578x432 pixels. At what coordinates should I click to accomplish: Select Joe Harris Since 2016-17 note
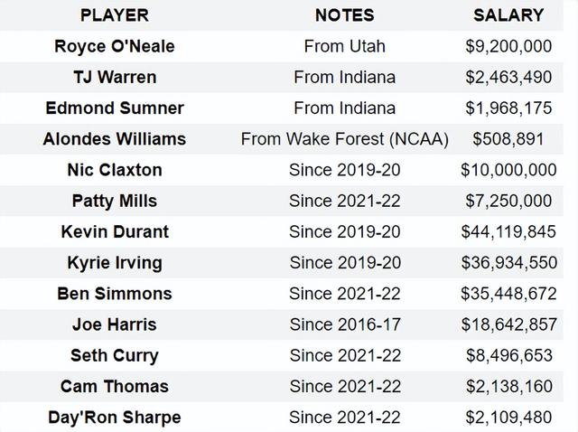coord(345,324)
